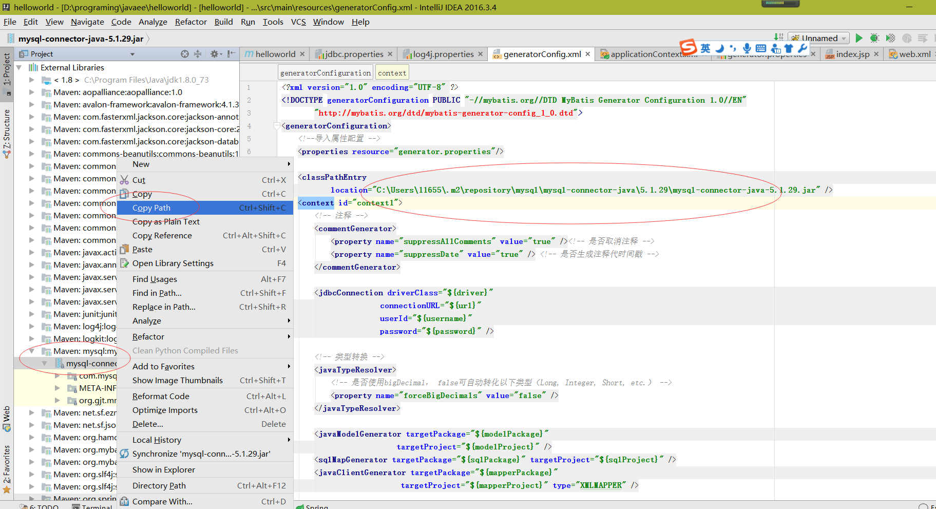Expand the New submenu in context menu
The height and width of the screenshot is (509, 936).
pos(205,164)
